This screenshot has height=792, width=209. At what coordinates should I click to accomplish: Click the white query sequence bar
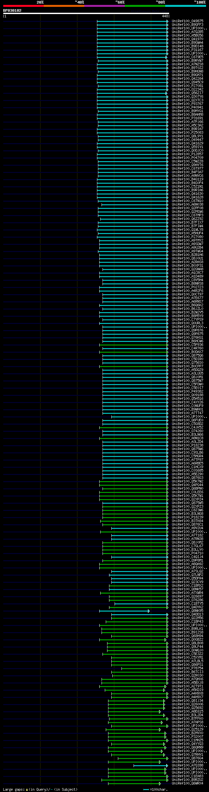pyautogui.click(x=86, y=13)
